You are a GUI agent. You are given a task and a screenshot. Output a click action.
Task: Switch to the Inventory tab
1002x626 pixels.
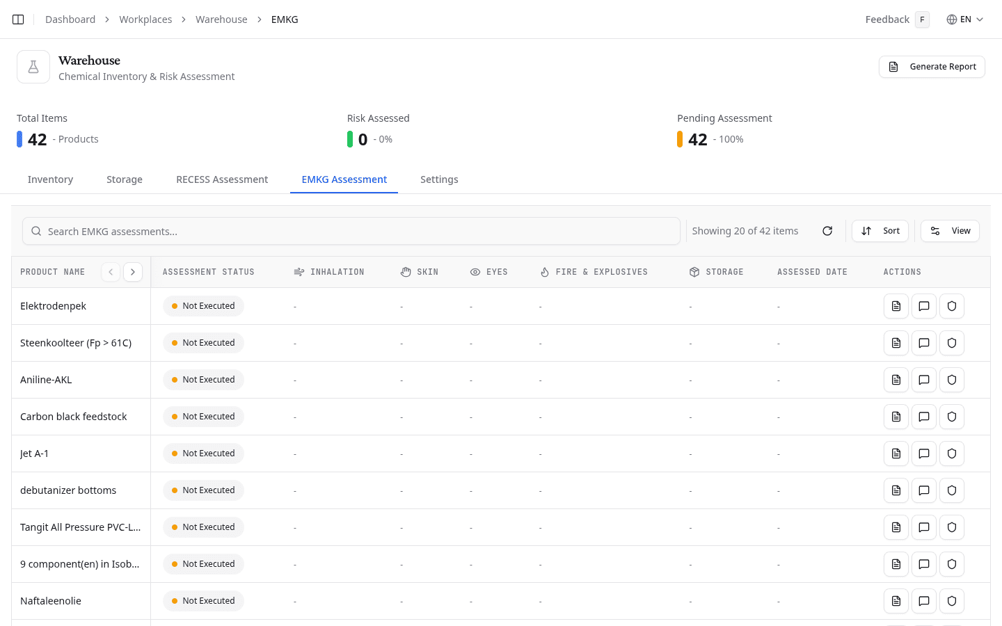[50, 179]
